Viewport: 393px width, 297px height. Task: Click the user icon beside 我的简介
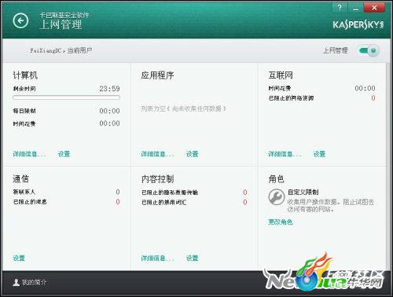pyautogui.click(x=17, y=282)
